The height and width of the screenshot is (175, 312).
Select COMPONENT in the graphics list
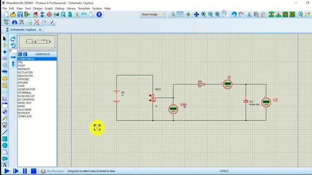(x=37, y=59)
